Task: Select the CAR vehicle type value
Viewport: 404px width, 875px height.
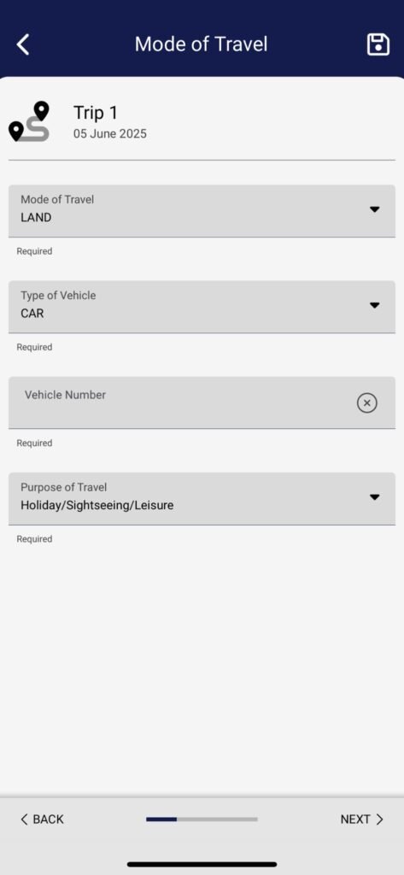Action: point(32,314)
